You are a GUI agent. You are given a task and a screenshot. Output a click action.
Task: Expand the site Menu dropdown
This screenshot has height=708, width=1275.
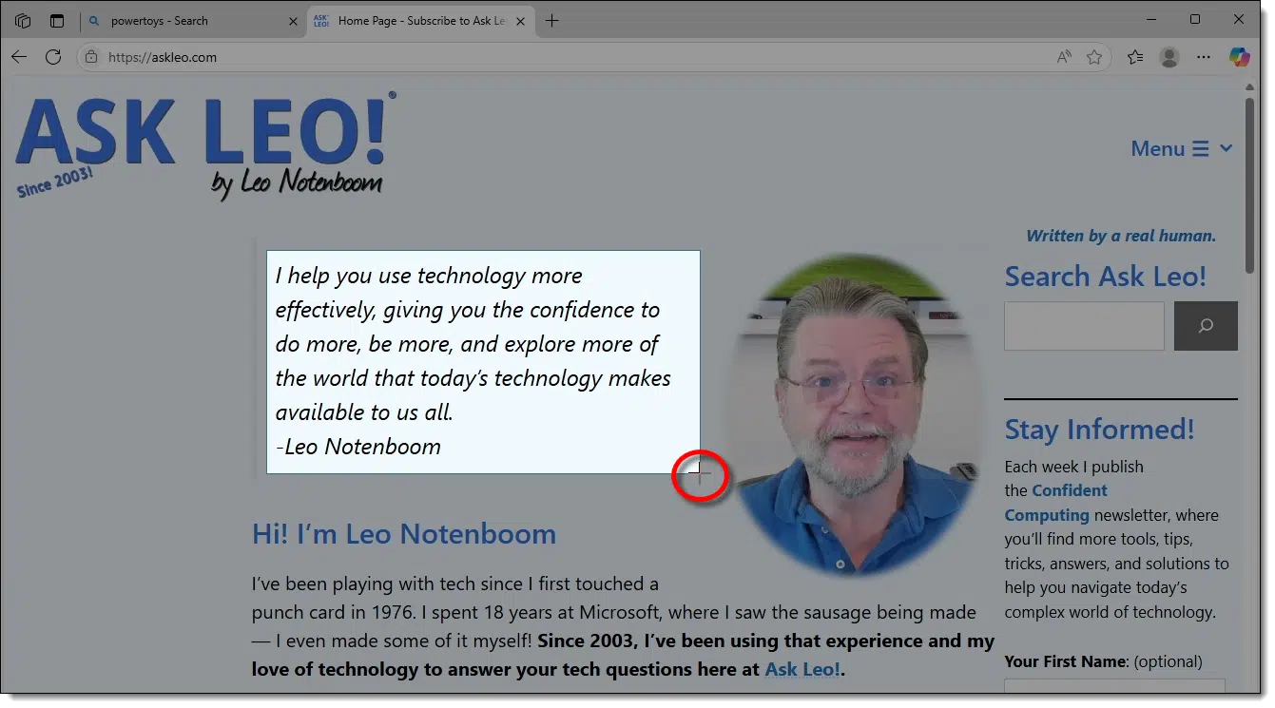tap(1181, 148)
